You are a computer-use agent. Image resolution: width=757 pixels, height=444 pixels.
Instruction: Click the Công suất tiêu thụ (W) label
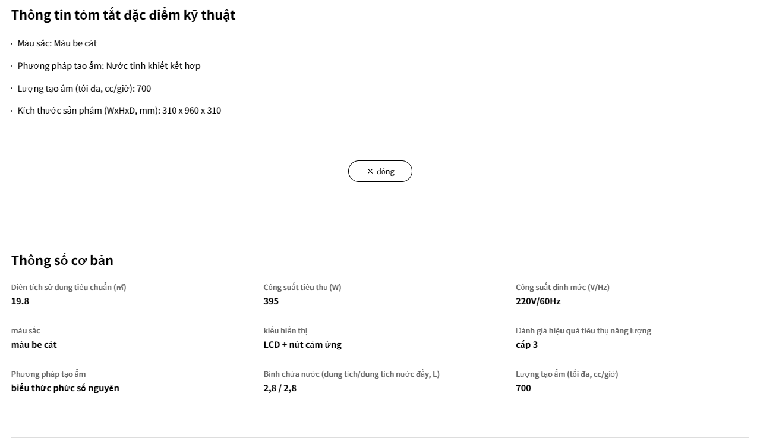click(x=302, y=288)
